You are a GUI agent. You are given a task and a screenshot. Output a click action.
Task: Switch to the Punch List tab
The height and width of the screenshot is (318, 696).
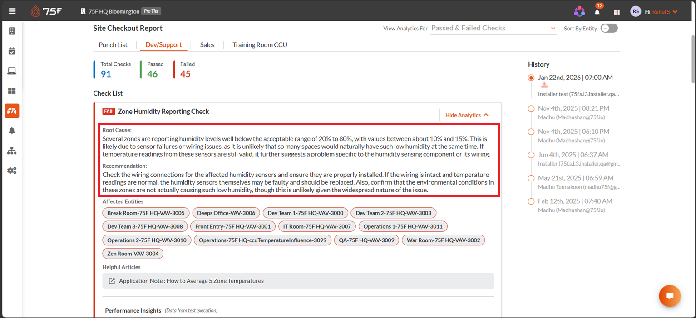coord(113,45)
